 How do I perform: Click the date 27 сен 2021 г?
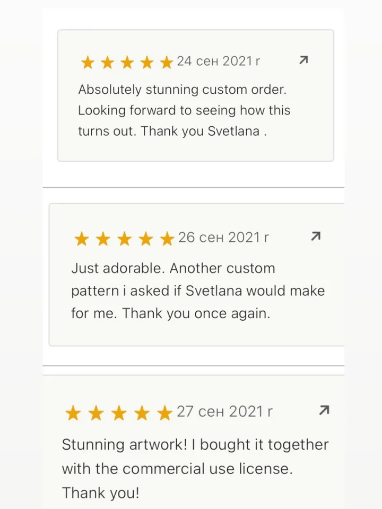pos(224,411)
